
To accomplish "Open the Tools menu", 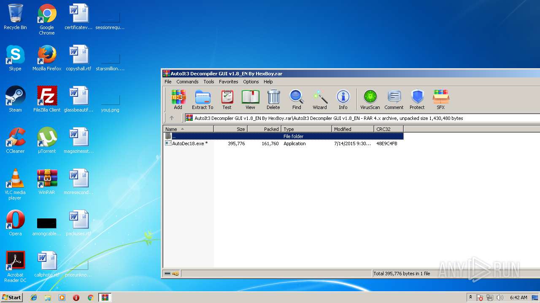I will coord(209,82).
